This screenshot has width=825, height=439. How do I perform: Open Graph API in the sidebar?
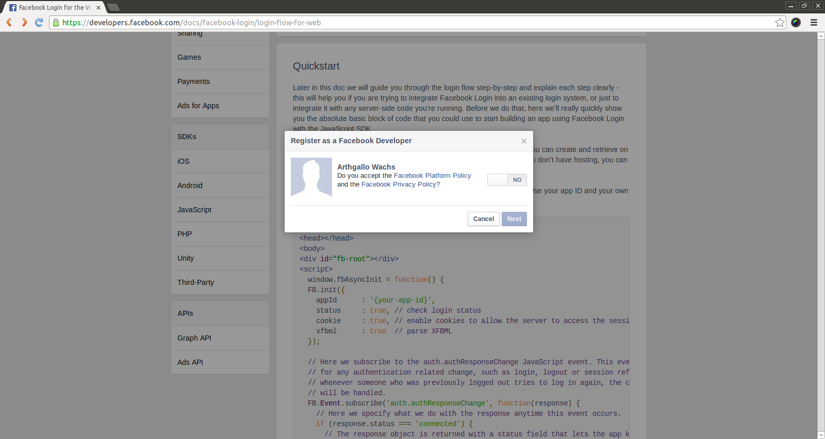220,338
